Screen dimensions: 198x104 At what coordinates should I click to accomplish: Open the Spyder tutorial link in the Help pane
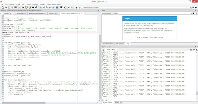160,37
